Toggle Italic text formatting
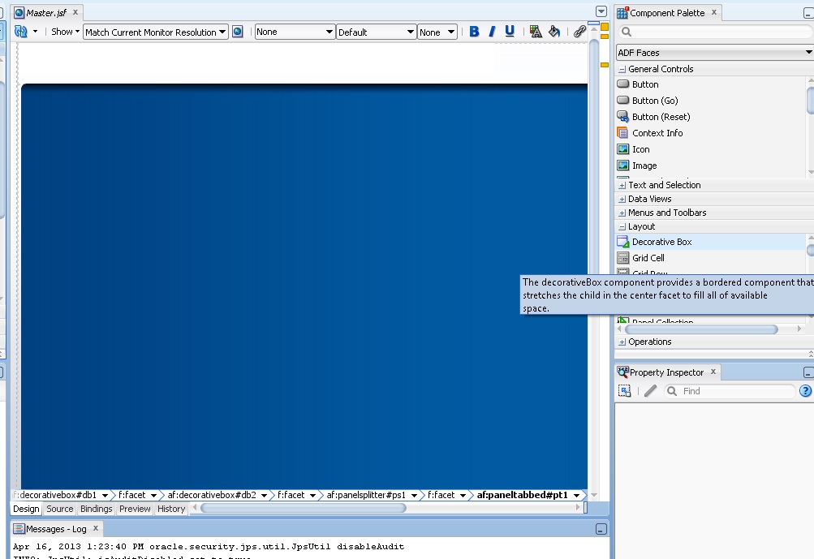The height and width of the screenshot is (559, 814). point(492,32)
